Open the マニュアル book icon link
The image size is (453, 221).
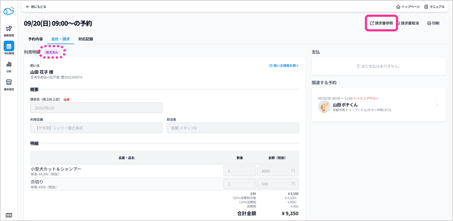(x=434, y=7)
